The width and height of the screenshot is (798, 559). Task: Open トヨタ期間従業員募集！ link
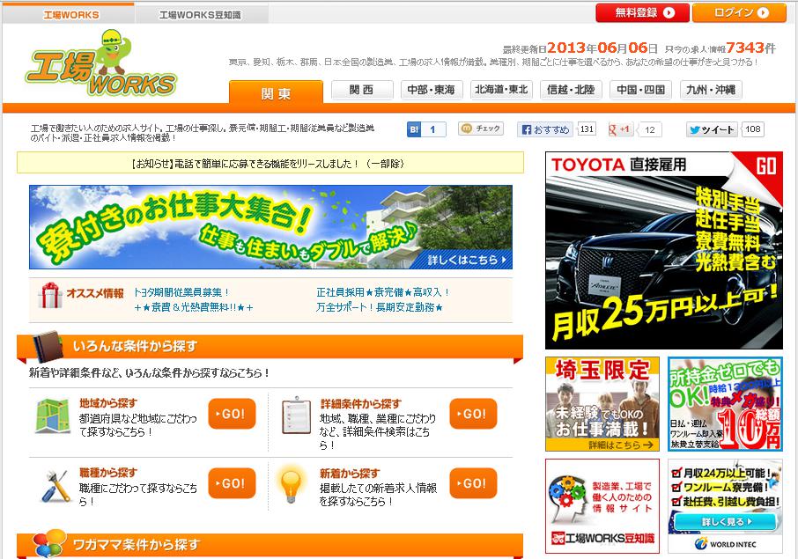[181, 292]
